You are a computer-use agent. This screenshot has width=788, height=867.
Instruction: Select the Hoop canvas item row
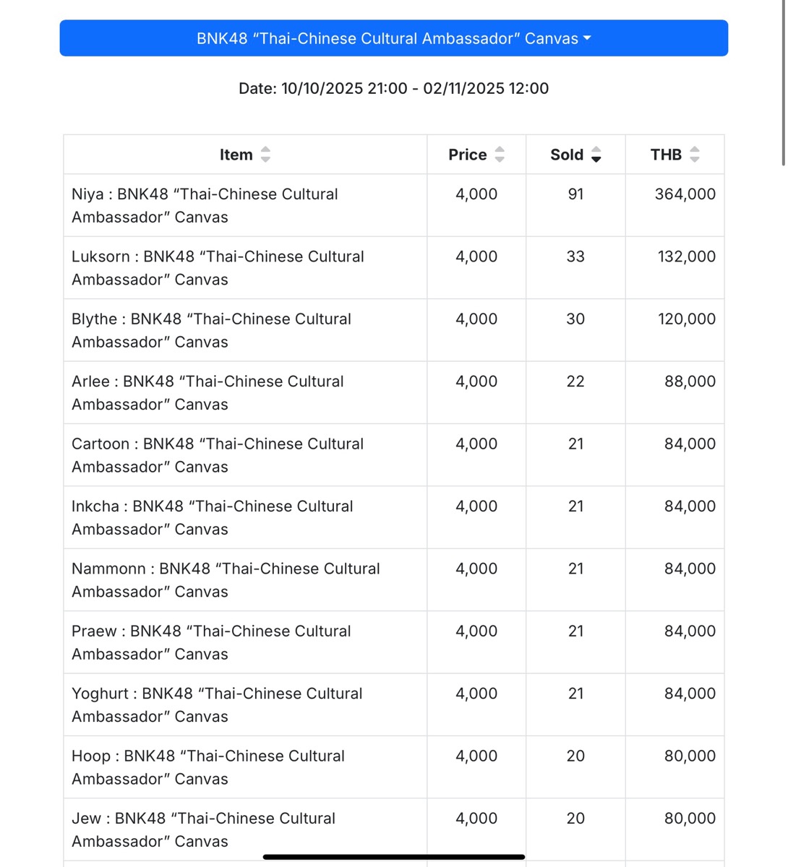[394, 767]
